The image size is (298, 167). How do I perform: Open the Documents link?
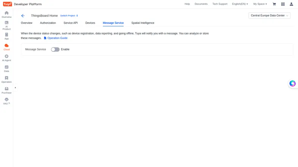(x=201, y=4)
